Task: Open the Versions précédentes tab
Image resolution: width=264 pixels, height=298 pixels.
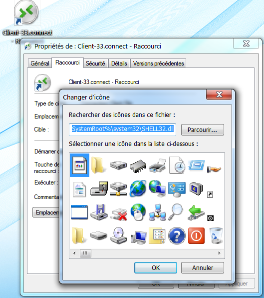Action: tap(158, 63)
